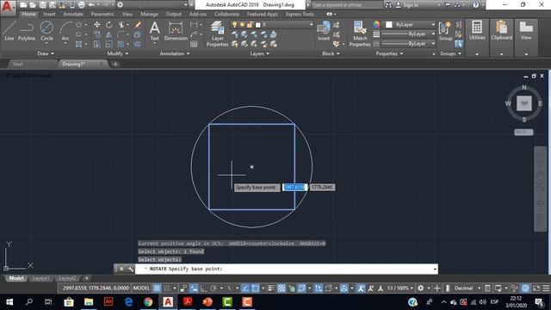Click the Table annotation icon
Image resolution: width=551 pixels, height=310 pixels.
[194, 44]
